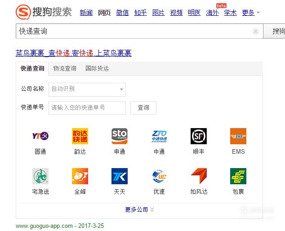Click the www.guoguo-app.com result URL
This screenshot has height=231, width=285.
[x=44, y=226]
